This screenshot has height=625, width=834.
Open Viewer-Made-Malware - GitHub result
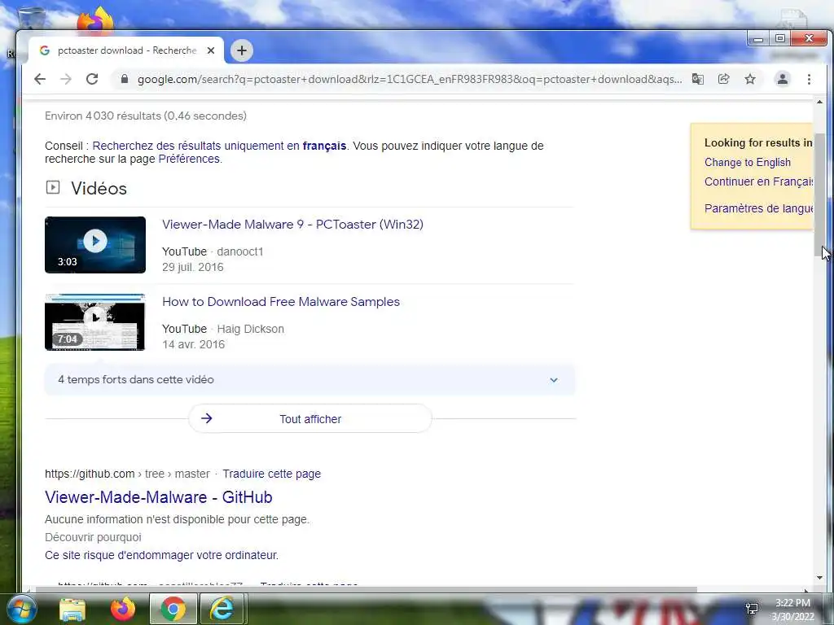tap(159, 497)
